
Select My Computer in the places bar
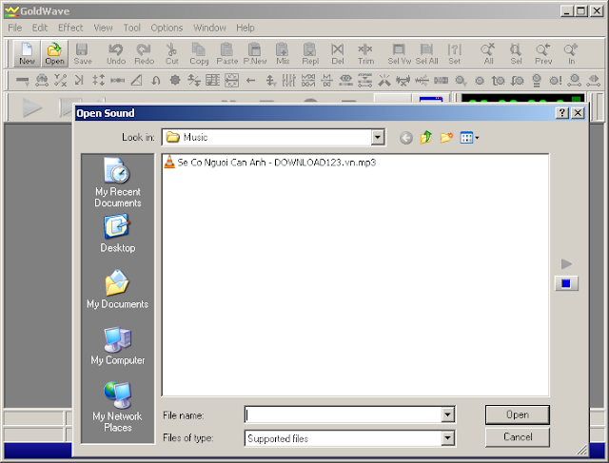(x=117, y=346)
